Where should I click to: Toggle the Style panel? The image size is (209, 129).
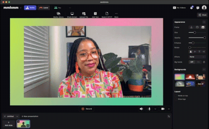pyautogui.click(x=202, y=15)
